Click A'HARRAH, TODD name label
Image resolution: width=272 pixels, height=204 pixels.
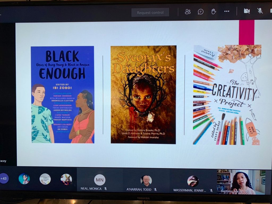coord(139,190)
